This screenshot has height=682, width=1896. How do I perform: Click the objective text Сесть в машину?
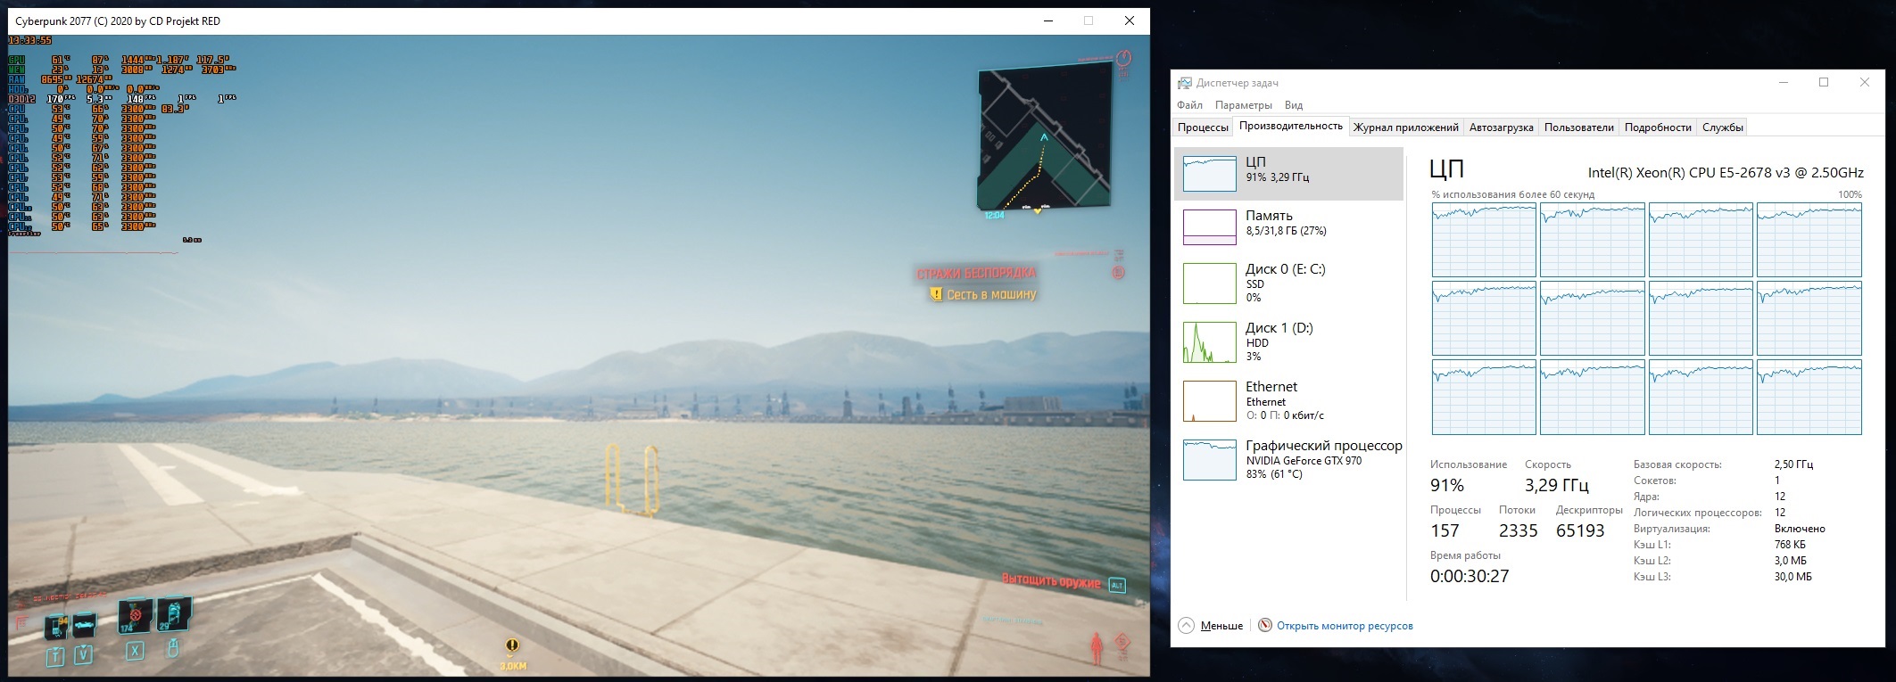[x=991, y=294]
